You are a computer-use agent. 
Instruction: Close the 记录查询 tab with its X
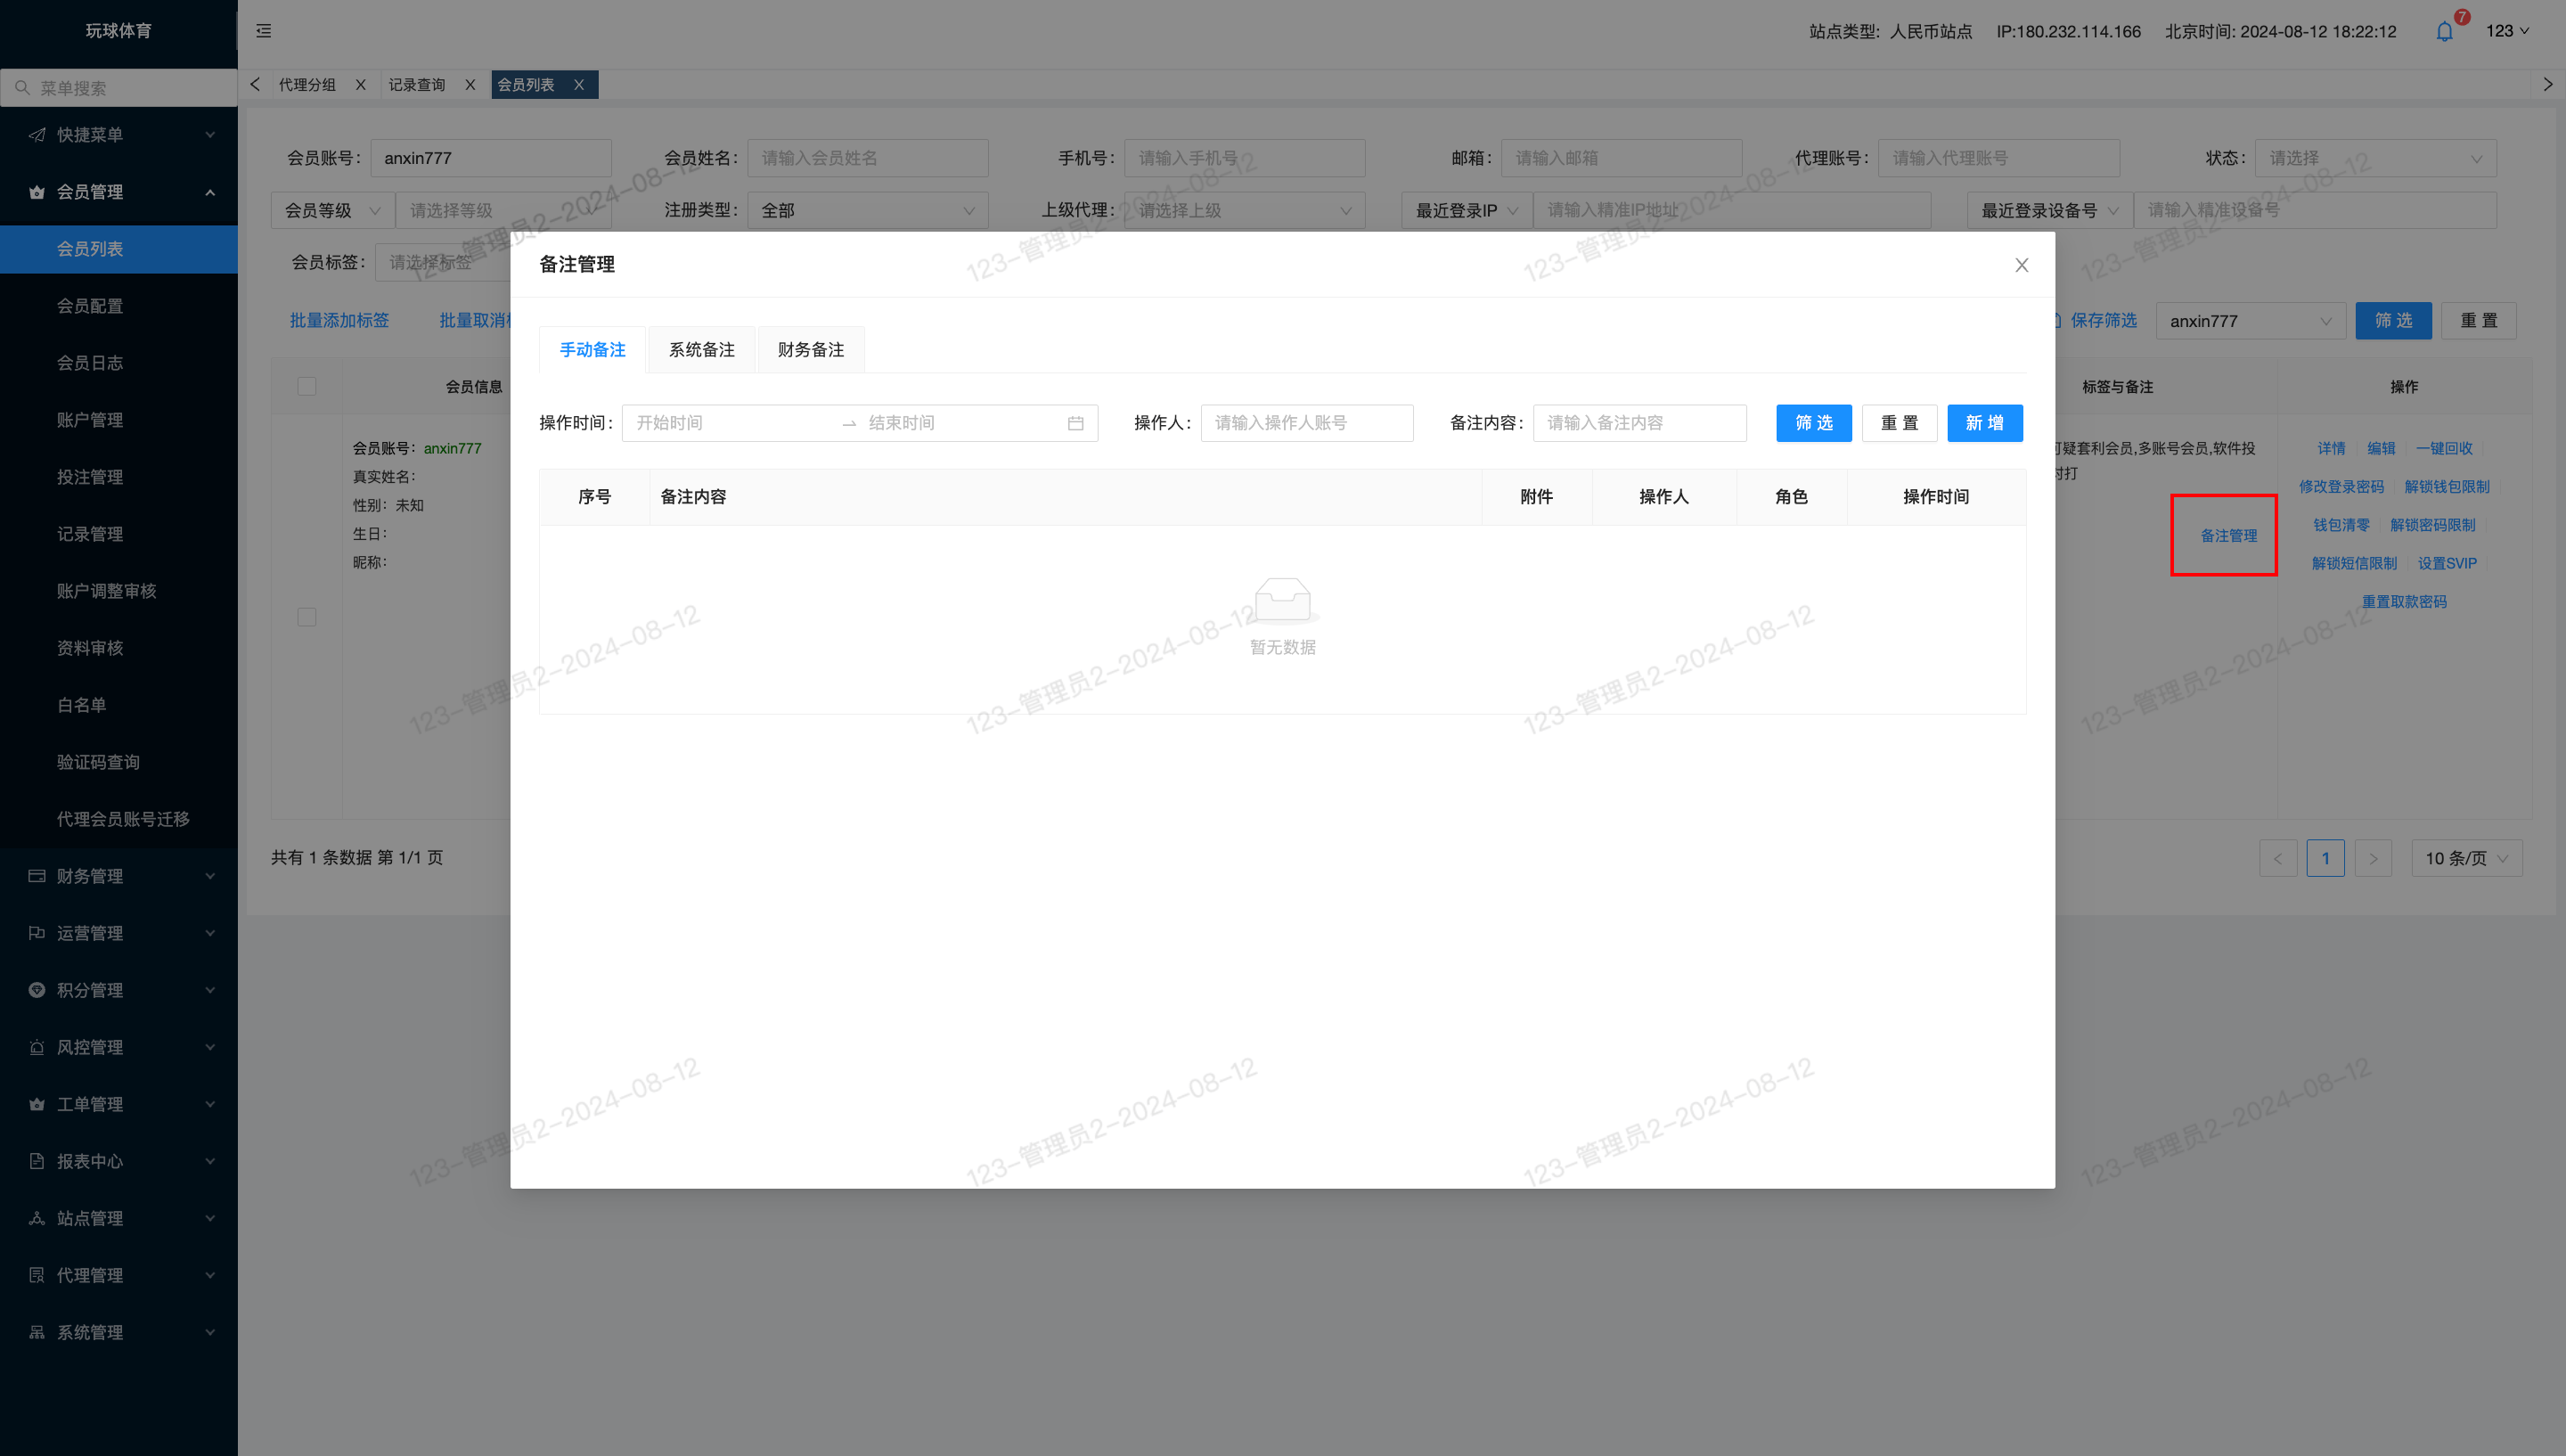pos(470,85)
